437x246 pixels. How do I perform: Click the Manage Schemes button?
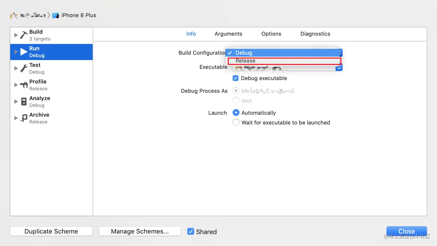pyautogui.click(x=140, y=231)
